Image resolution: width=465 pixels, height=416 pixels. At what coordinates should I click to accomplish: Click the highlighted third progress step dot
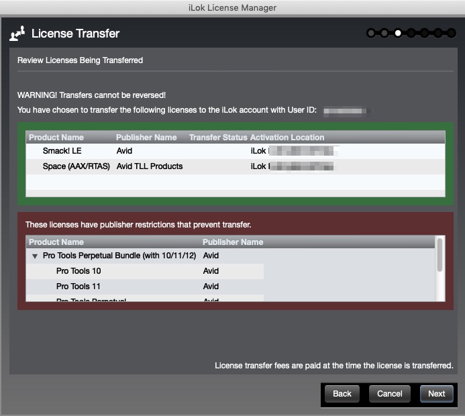[398, 33]
